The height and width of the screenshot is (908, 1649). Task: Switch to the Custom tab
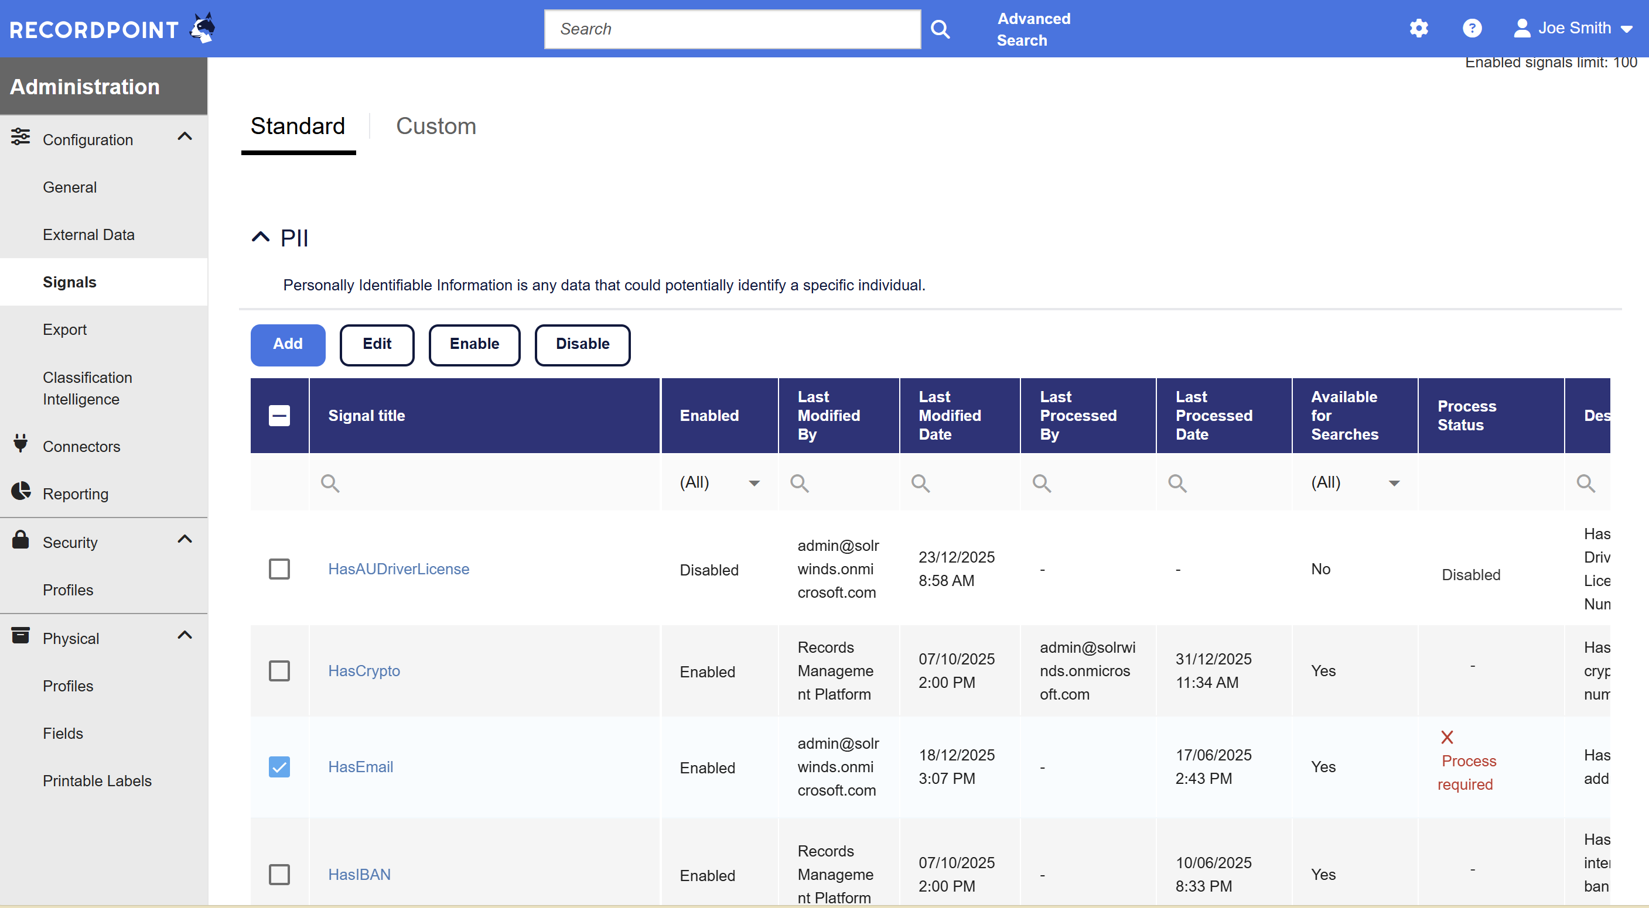pos(435,126)
